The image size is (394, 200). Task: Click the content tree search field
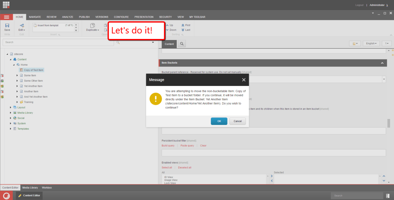click(x=59, y=42)
